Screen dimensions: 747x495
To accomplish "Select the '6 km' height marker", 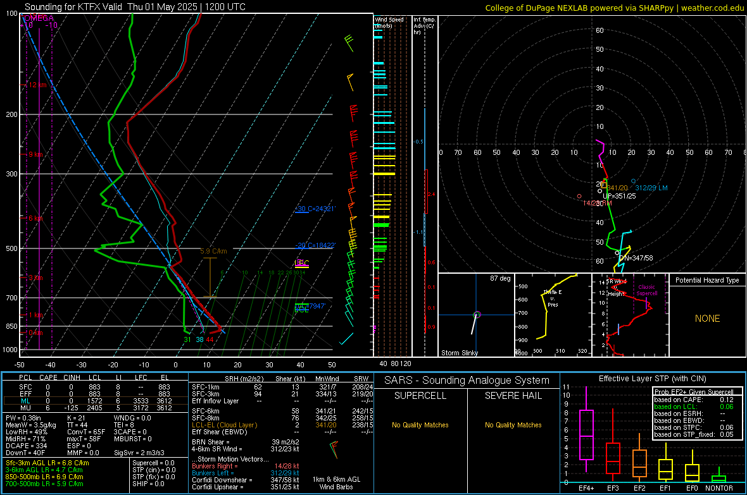I will coord(37,218).
